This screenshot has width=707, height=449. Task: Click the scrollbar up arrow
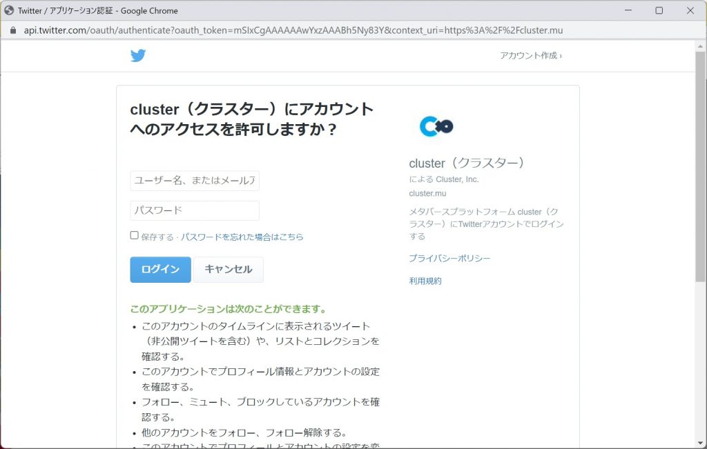point(700,46)
